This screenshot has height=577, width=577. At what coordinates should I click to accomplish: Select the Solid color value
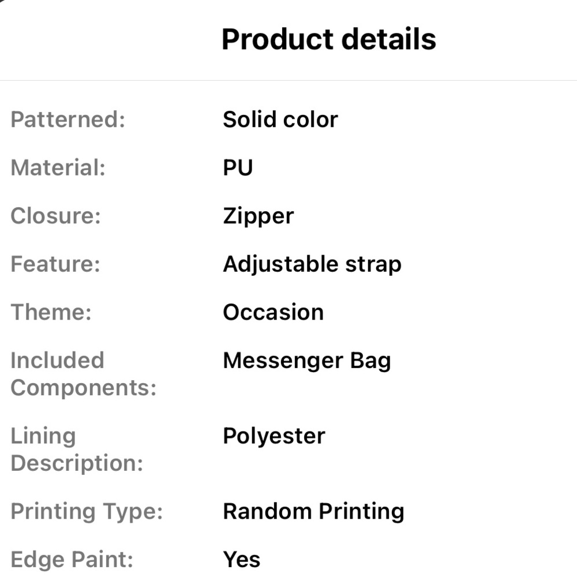click(x=280, y=119)
